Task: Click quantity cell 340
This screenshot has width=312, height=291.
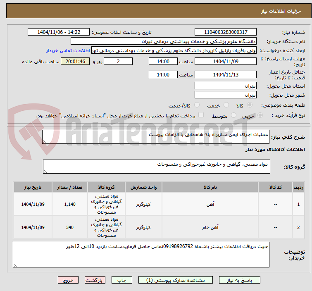Action: click(x=70, y=227)
